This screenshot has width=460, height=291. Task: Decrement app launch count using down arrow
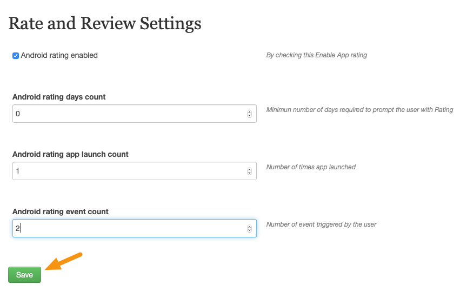(249, 173)
